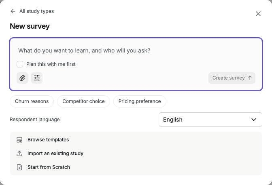Enable Plan this with me first checkbox

(x=20, y=64)
